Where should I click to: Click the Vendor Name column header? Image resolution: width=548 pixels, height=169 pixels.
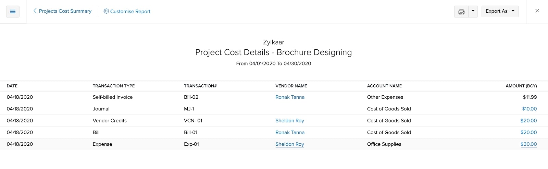pyautogui.click(x=291, y=86)
